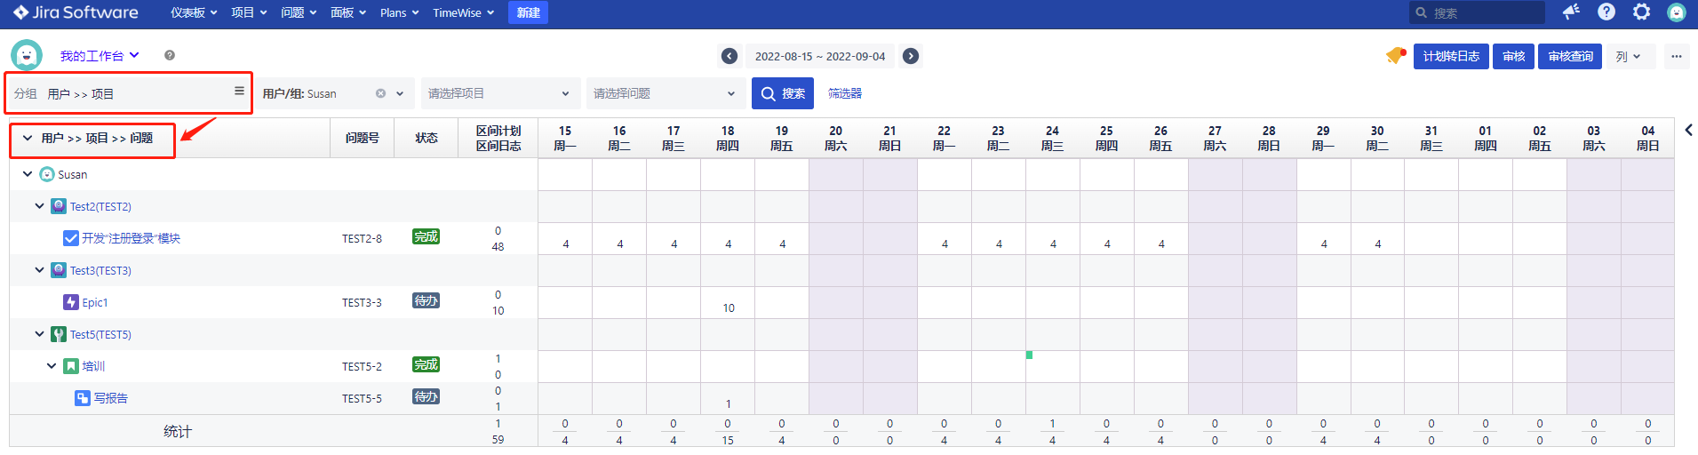Open the 仪表板 menu
The height and width of the screenshot is (455, 1698).
[194, 12]
